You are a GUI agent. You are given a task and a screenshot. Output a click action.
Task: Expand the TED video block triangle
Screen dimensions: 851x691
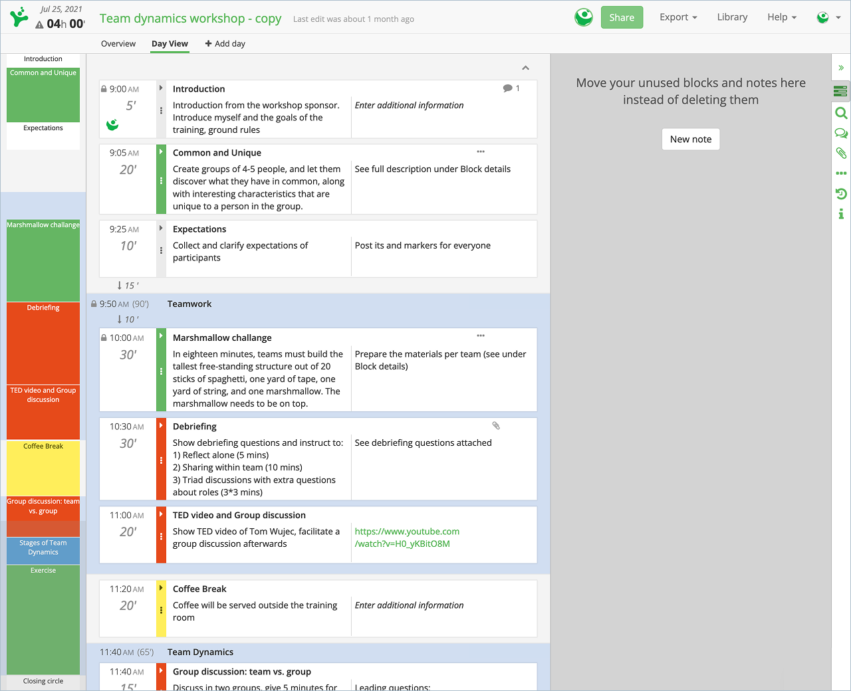pos(161,514)
